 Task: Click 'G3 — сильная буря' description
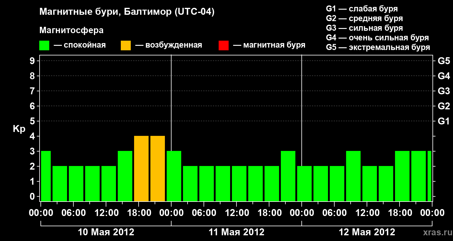tap(365, 28)
